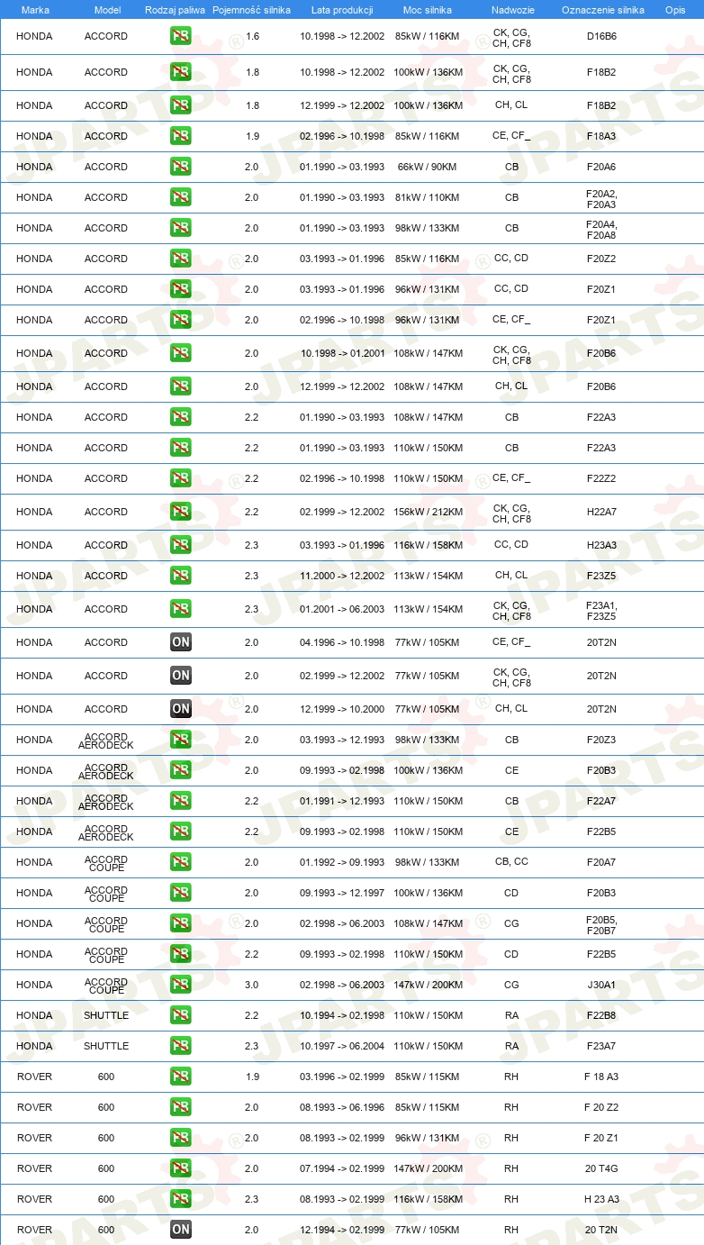The height and width of the screenshot is (1245, 704).
Task: Select the PB icon for Rover 20 T4G
Action: click(181, 1168)
